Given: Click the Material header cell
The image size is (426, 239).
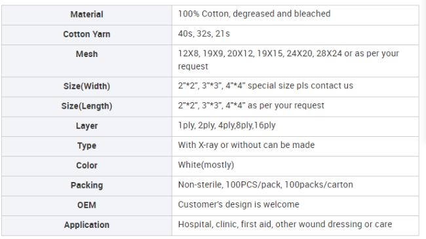Looking at the screenshot, I should point(87,15).
